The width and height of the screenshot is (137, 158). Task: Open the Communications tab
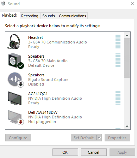click(x=73, y=16)
